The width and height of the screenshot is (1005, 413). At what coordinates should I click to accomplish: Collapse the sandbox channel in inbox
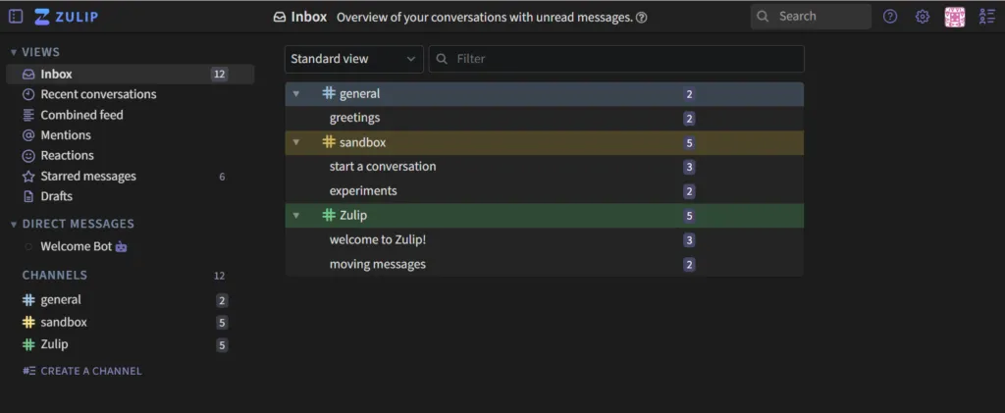296,142
